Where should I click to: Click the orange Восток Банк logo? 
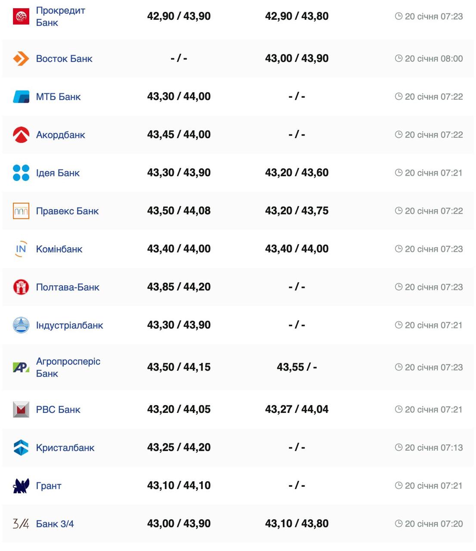pos(21,59)
